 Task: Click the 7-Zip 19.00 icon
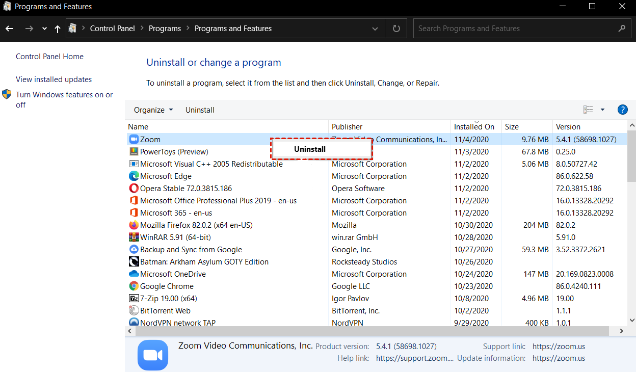coord(134,298)
